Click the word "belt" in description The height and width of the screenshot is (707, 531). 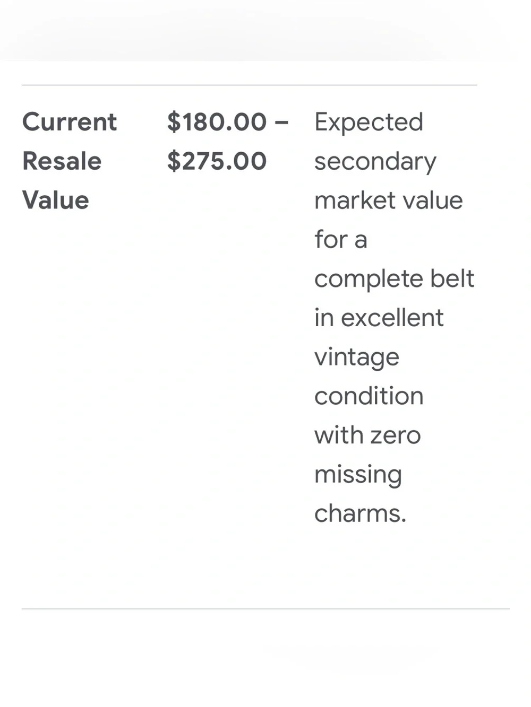click(452, 278)
